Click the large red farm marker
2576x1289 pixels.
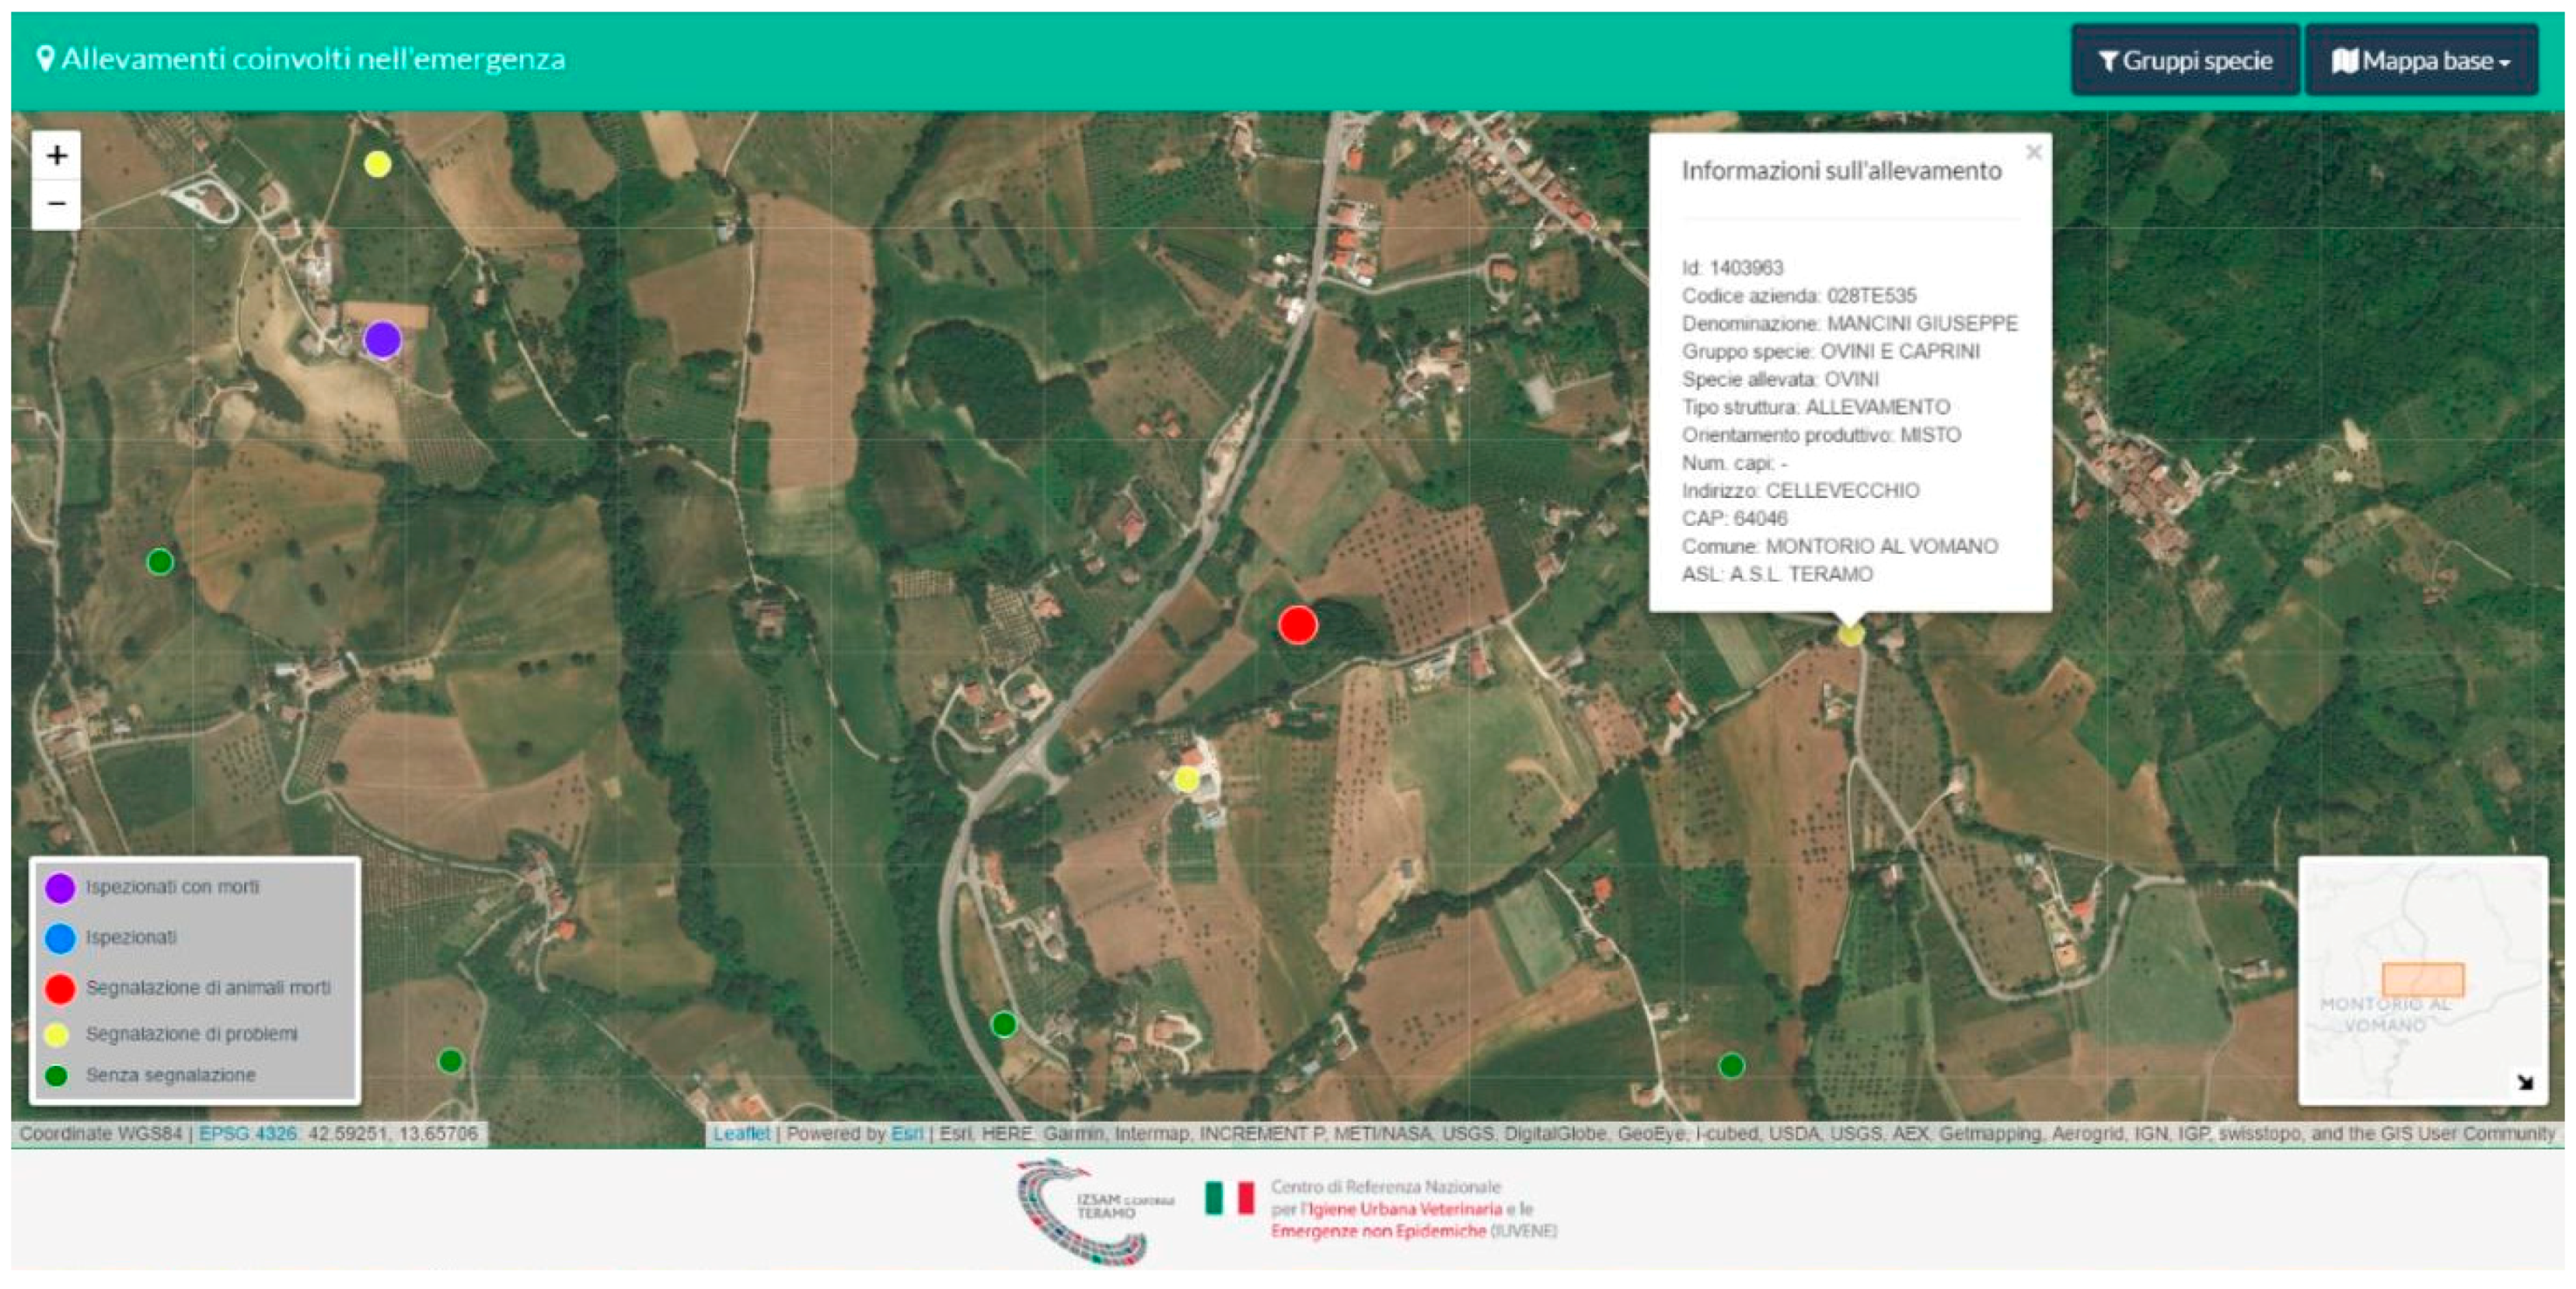coord(1297,625)
